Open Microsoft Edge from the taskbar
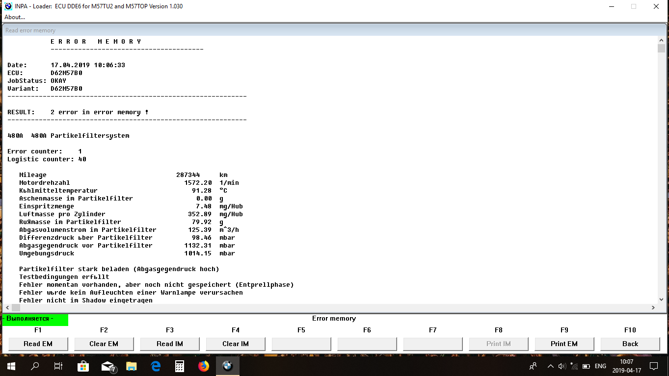The height and width of the screenshot is (376, 669). click(156, 366)
